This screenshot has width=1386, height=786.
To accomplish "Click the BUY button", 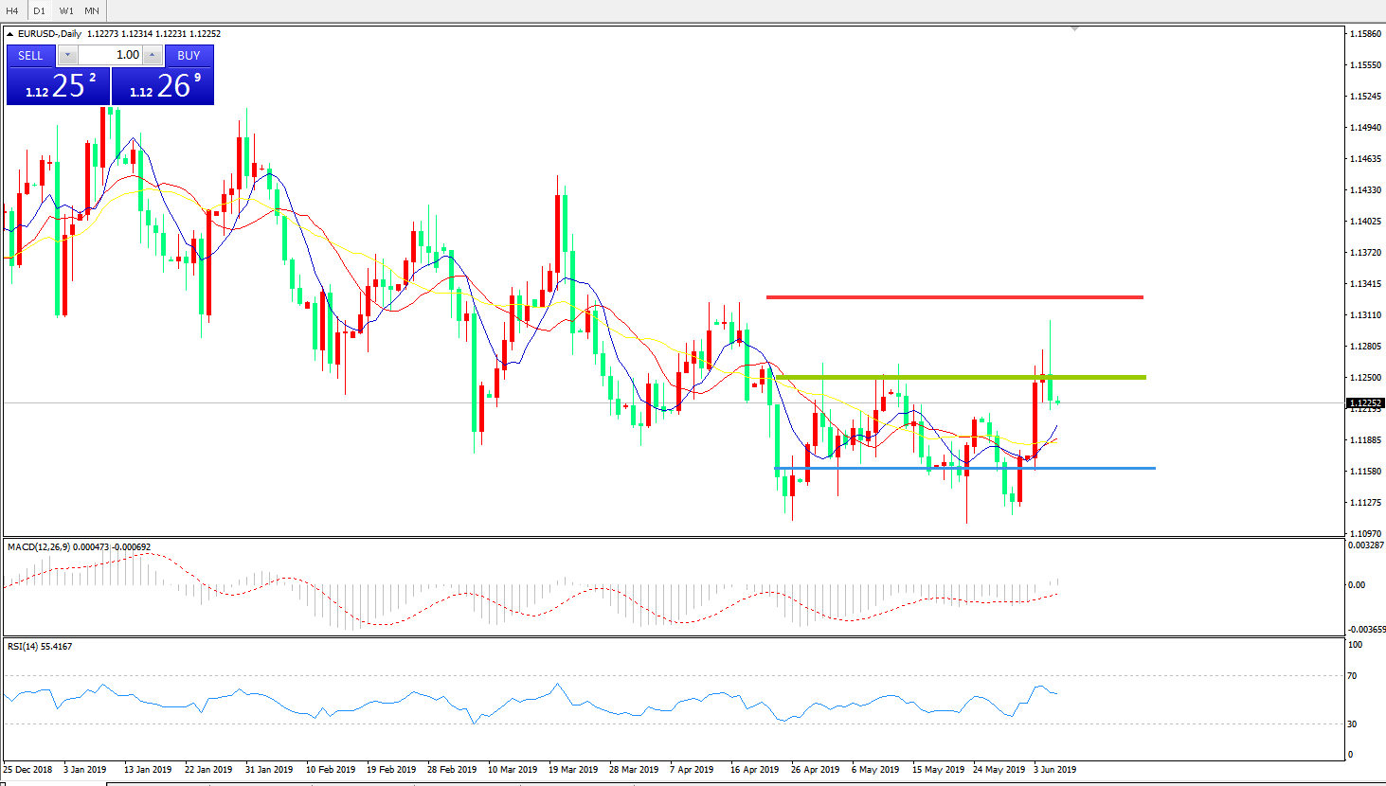I will click(189, 55).
